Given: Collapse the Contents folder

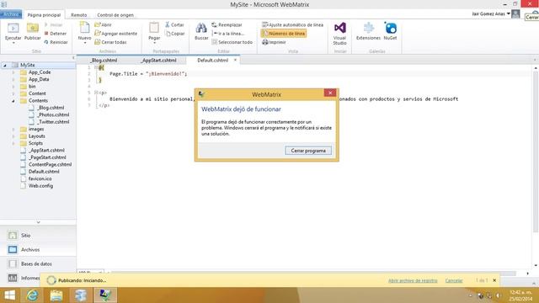Looking at the screenshot, I should pyautogui.click(x=13, y=101).
